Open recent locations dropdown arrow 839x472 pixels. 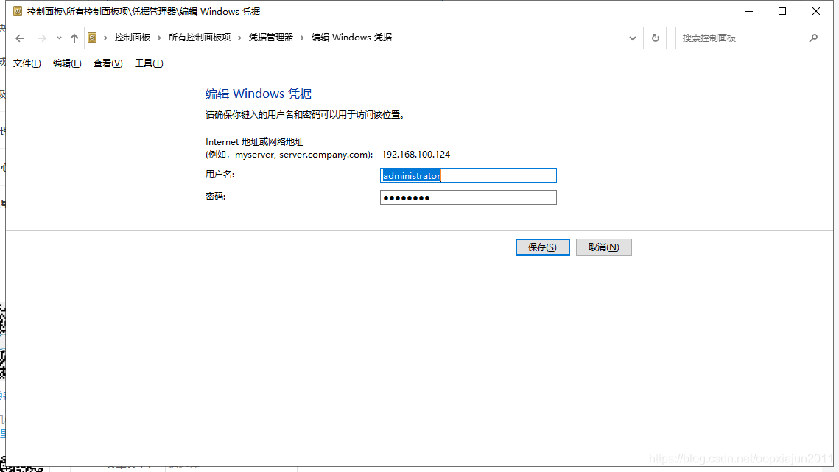pos(59,38)
